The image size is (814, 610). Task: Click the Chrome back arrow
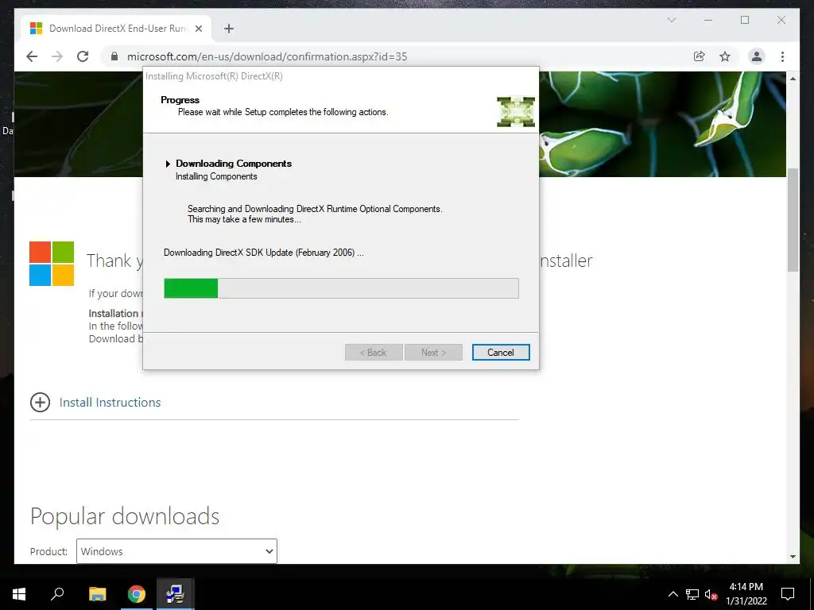tap(32, 56)
